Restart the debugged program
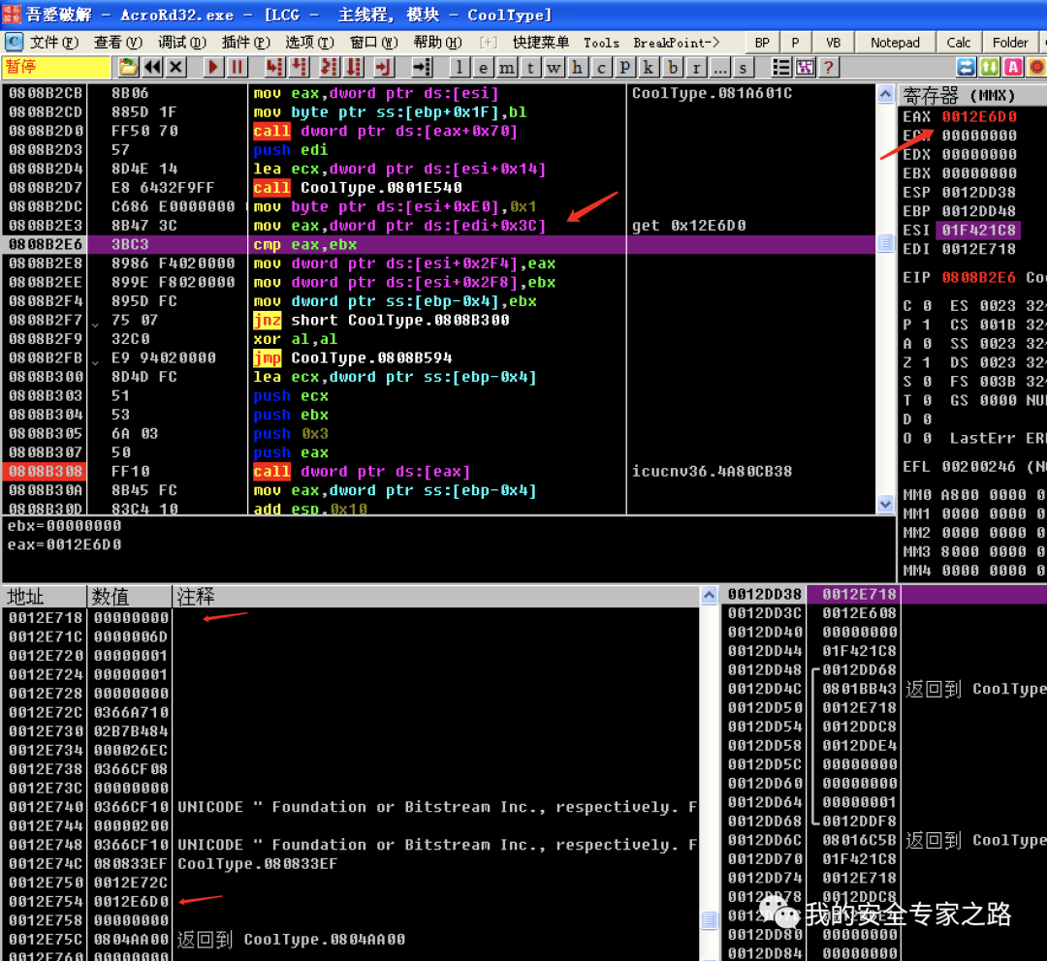This screenshot has width=1047, height=961. tap(150, 67)
